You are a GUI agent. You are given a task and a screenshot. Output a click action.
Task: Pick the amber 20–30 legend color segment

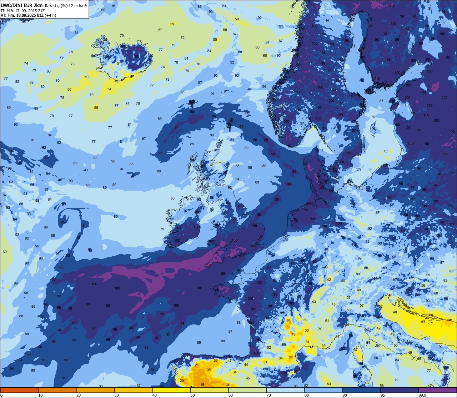pyautogui.click(x=95, y=390)
